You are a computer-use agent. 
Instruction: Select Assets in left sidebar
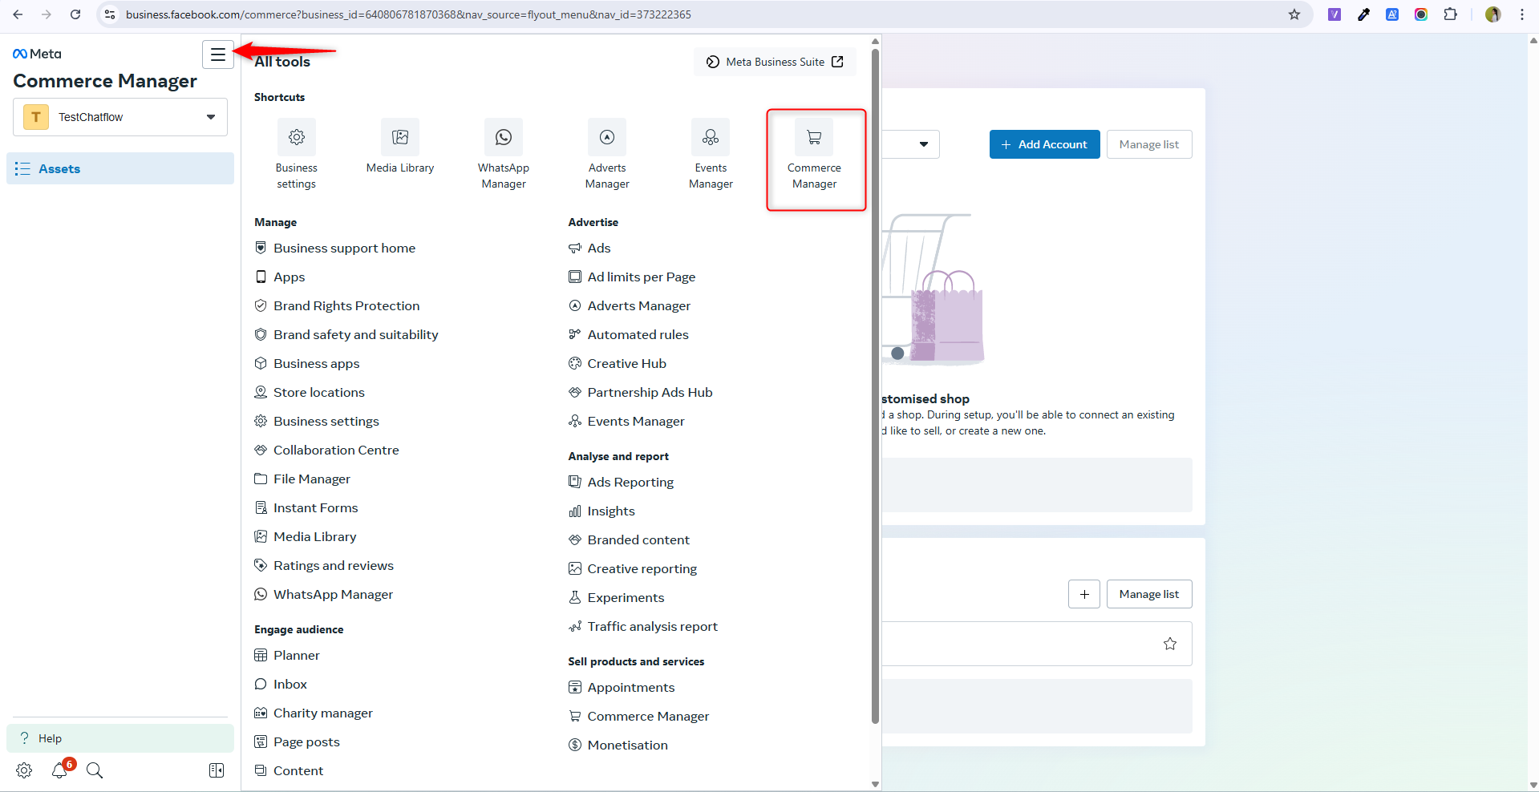click(120, 168)
